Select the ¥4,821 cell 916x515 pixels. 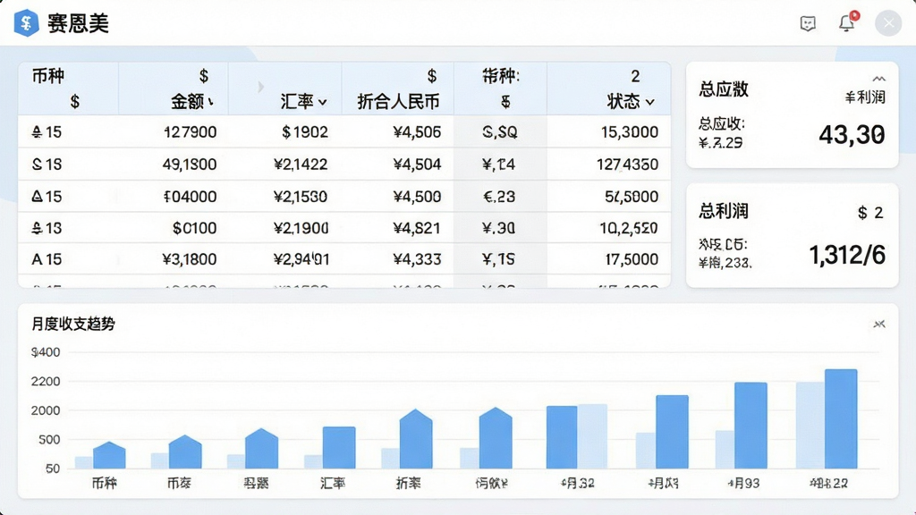click(417, 228)
